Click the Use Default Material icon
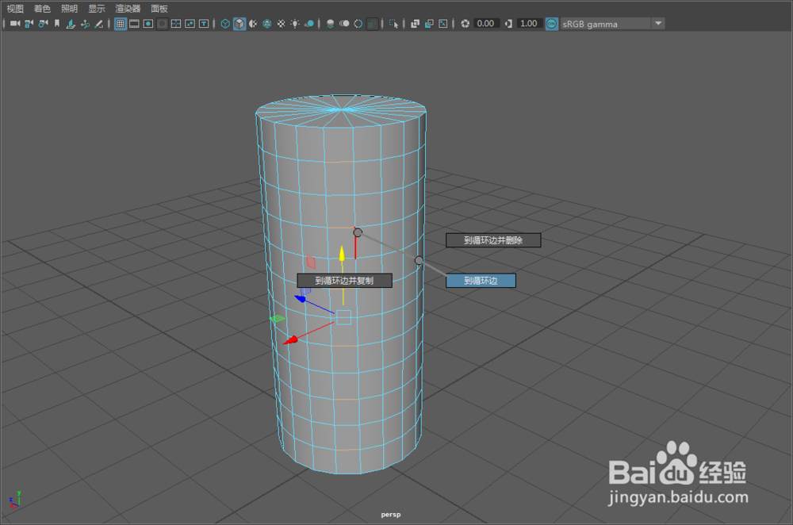The width and height of the screenshot is (793, 525). click(x=253, y=24)
